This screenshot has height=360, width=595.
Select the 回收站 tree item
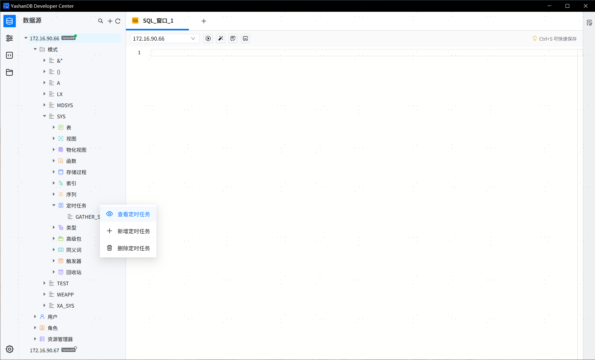pyautogui.click(x=74, y=272)
